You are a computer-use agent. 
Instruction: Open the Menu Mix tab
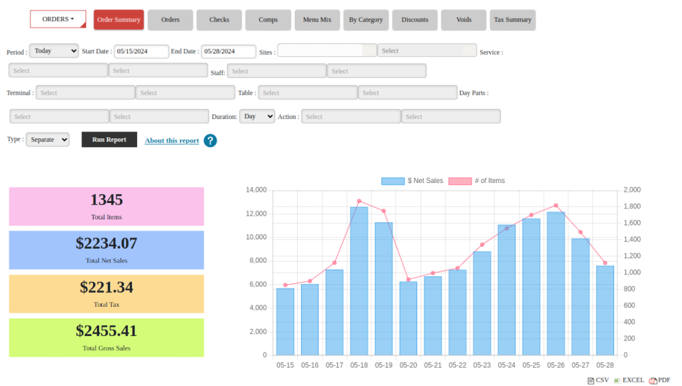317,20
